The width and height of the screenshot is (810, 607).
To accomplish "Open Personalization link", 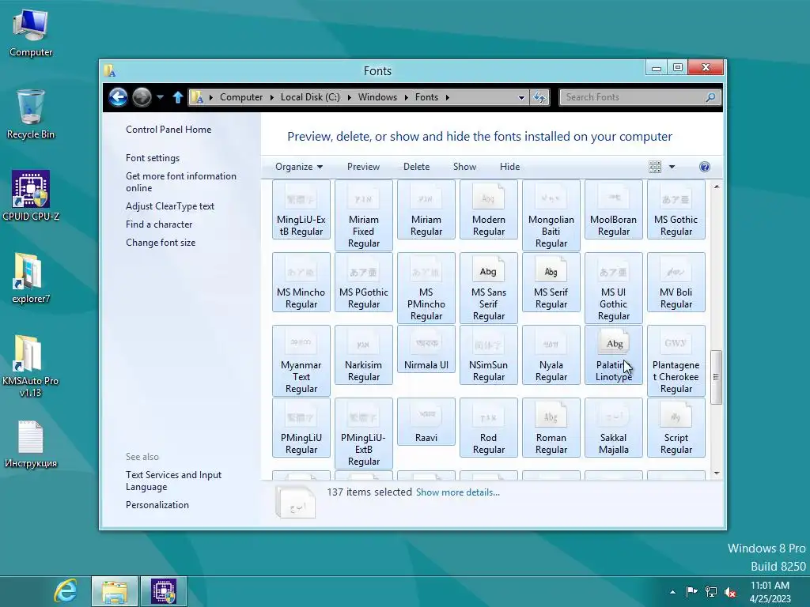I will point(157,505).
